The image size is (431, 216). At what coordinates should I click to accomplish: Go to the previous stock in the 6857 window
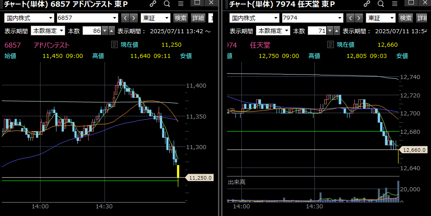(x=125, y=18)
